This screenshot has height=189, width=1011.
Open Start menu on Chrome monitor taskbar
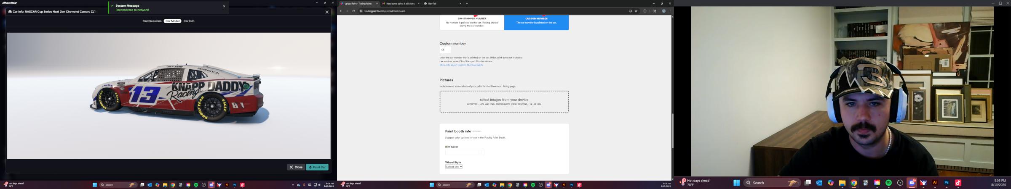(x=432, y=185)
